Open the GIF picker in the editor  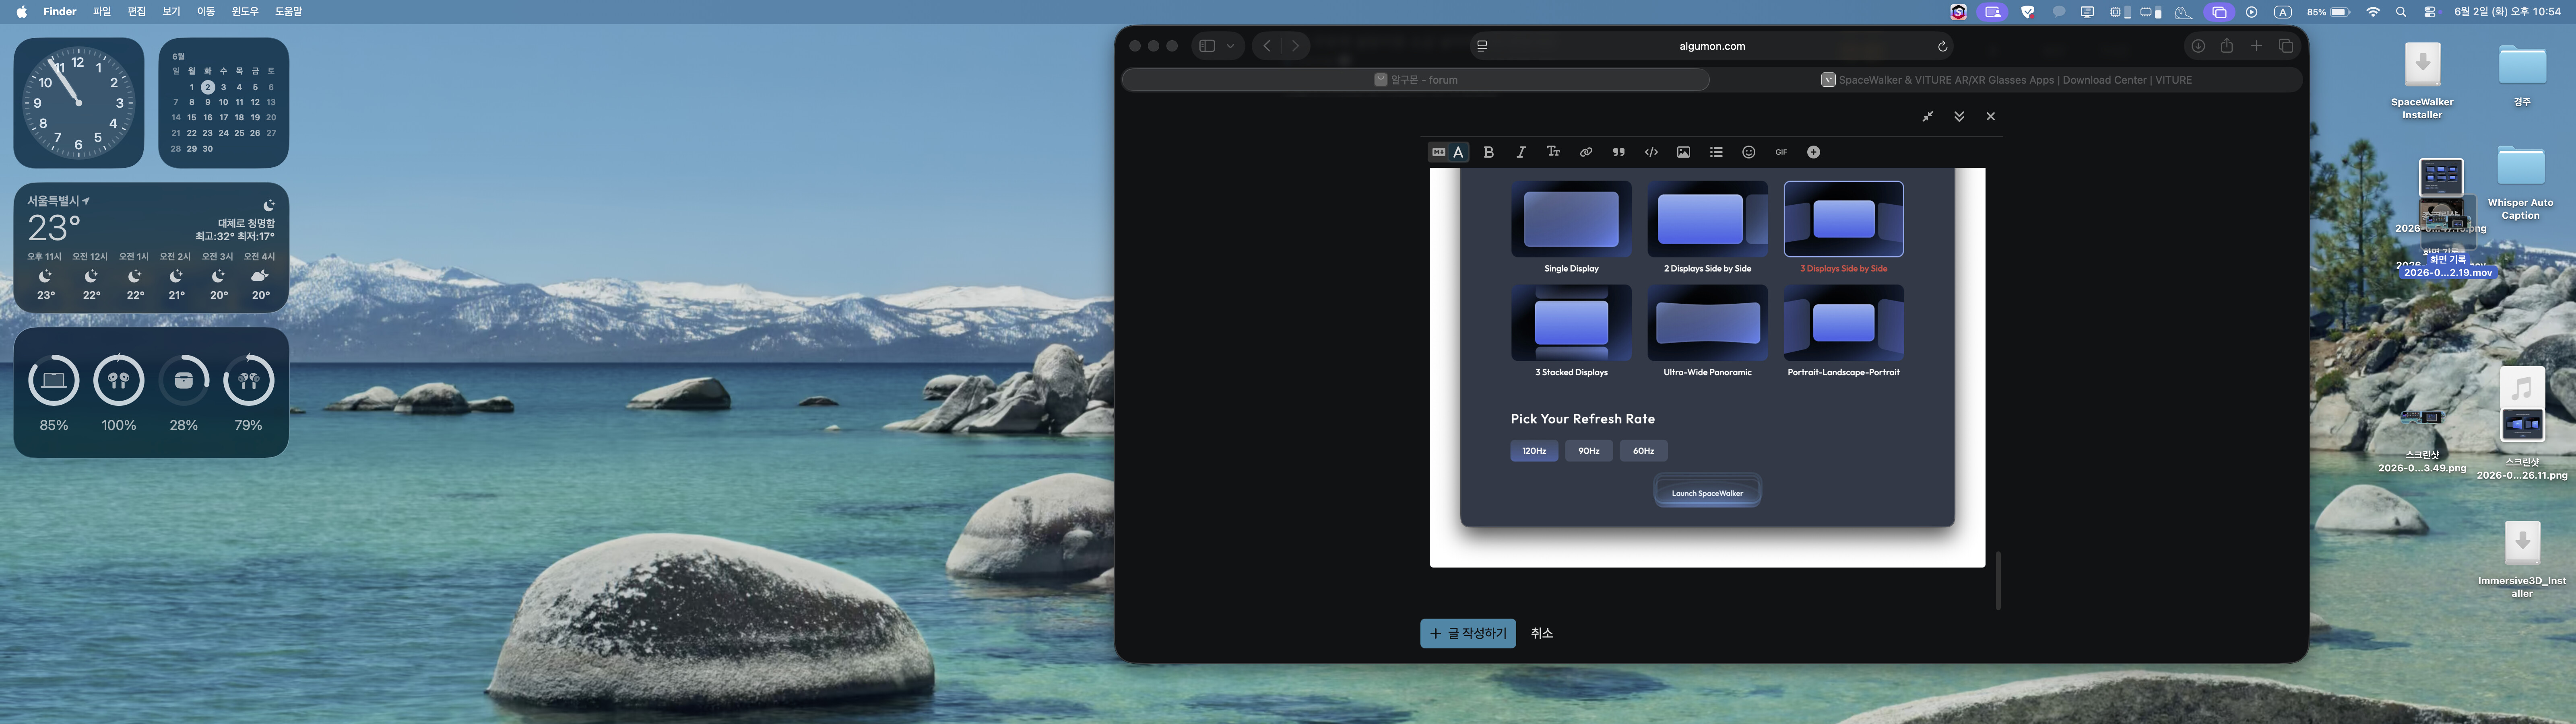1781,152
